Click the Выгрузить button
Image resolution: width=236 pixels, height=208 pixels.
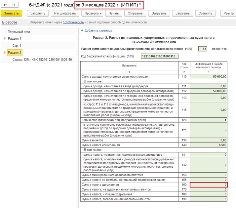pos(159,13)
